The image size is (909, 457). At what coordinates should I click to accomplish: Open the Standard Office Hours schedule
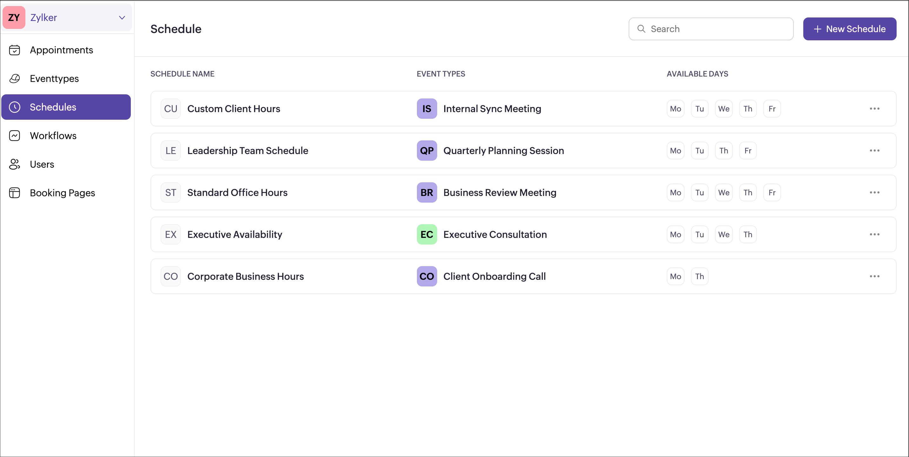coord(237,193)
